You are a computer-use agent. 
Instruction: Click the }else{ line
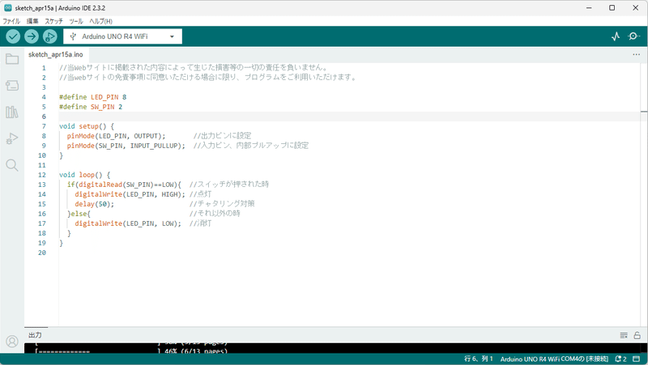point(79,214)
